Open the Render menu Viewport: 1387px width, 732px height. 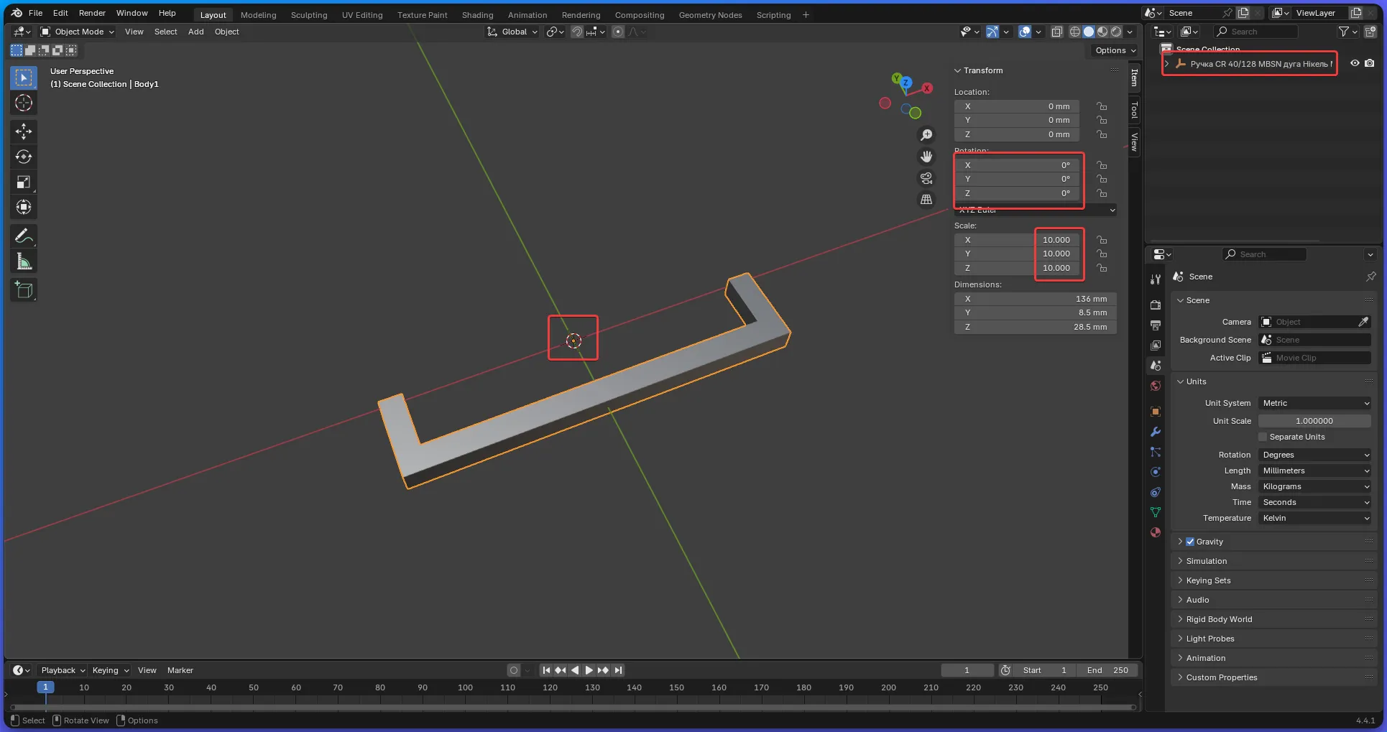pos(92,13)
